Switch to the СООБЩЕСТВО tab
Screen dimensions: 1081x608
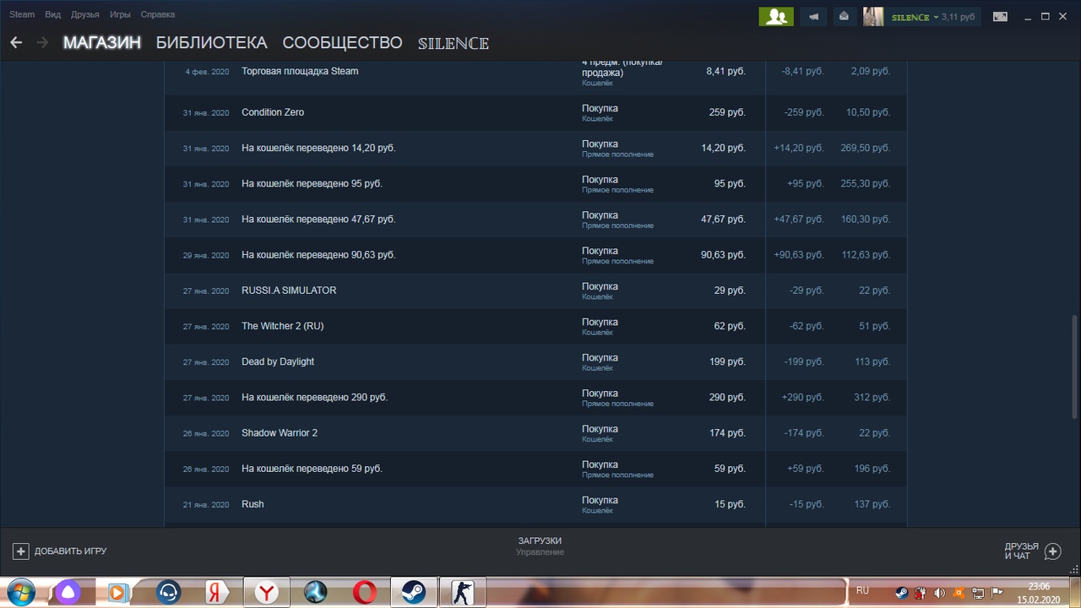tap(342, 42)
